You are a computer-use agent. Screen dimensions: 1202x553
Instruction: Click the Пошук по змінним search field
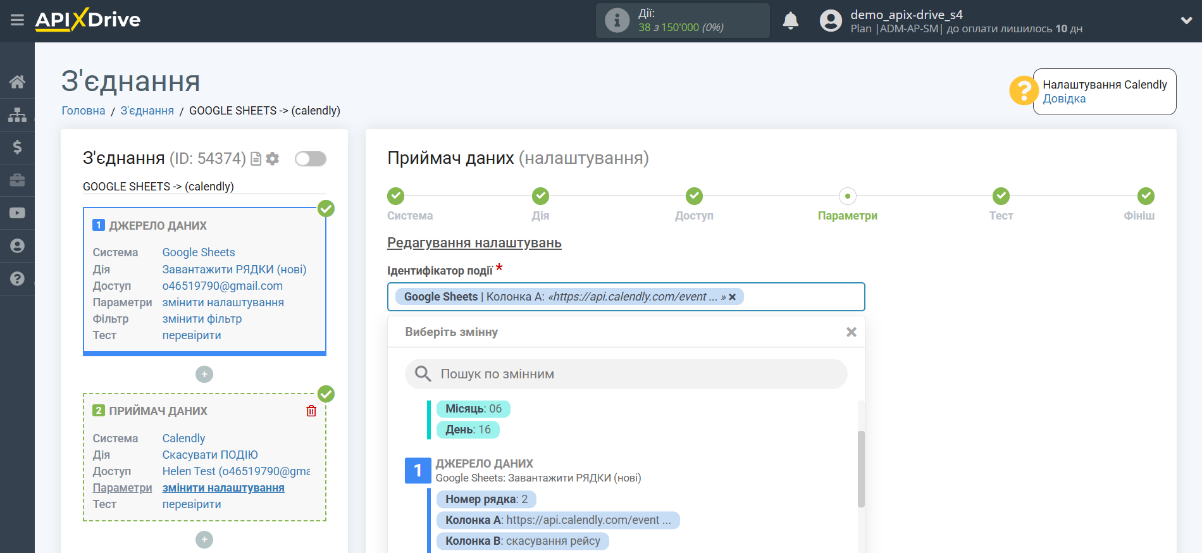626,374
